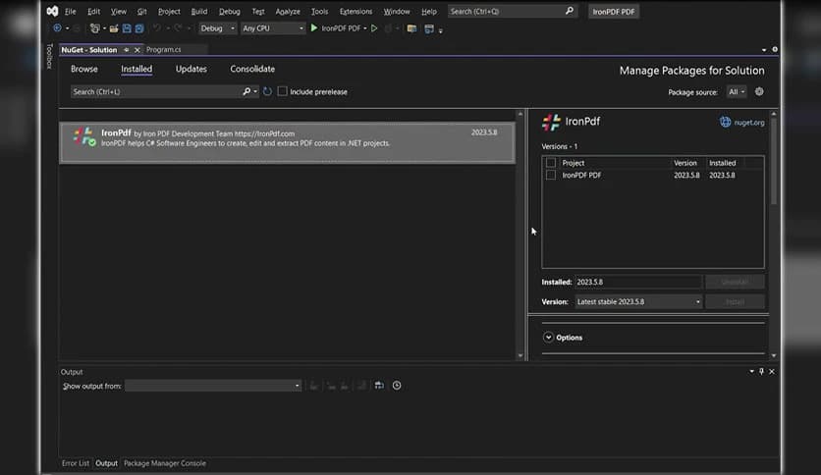Switch to the Browse tab
Screen dimensions: 821x475
[x=84, y=70]
